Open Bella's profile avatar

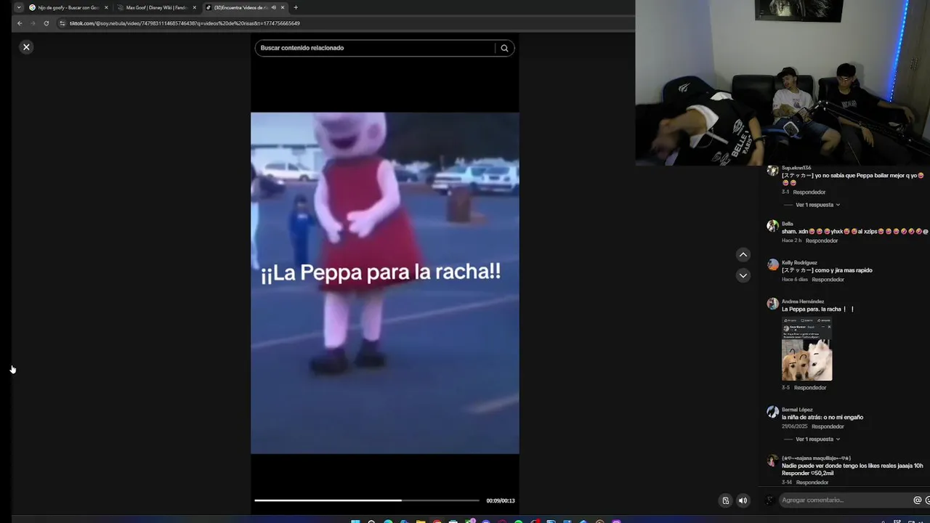[x=772, y=226]
